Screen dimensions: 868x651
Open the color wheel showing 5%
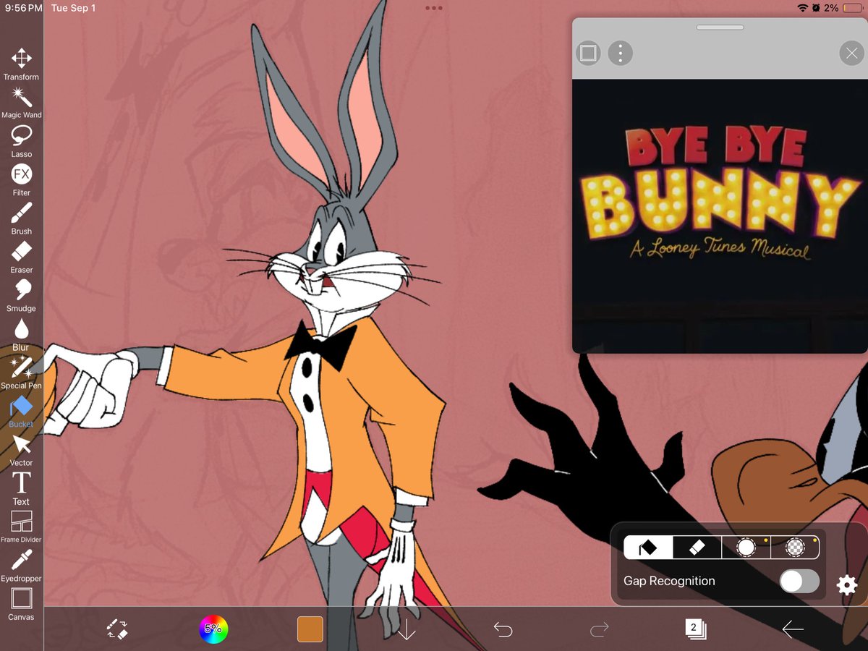[213, 629]
